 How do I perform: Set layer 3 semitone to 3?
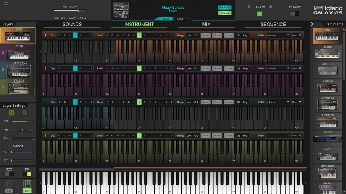[x=155, y=102]
